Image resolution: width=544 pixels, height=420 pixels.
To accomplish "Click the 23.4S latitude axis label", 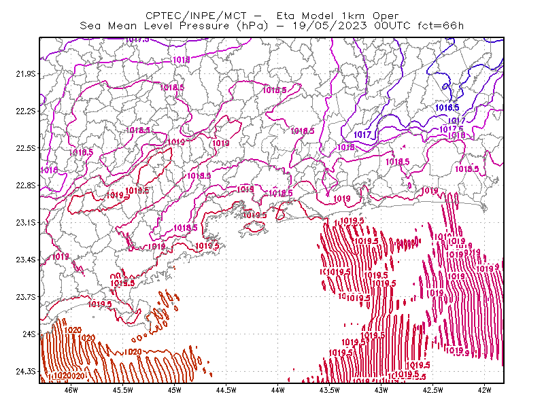I will point(26,260).
